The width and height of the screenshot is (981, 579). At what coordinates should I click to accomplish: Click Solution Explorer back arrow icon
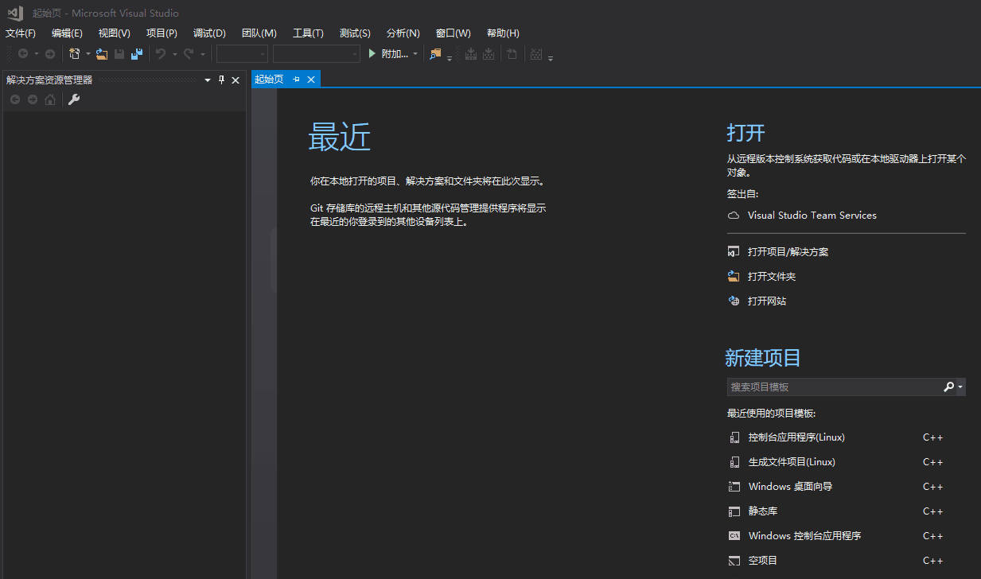(x=15, y=99)
